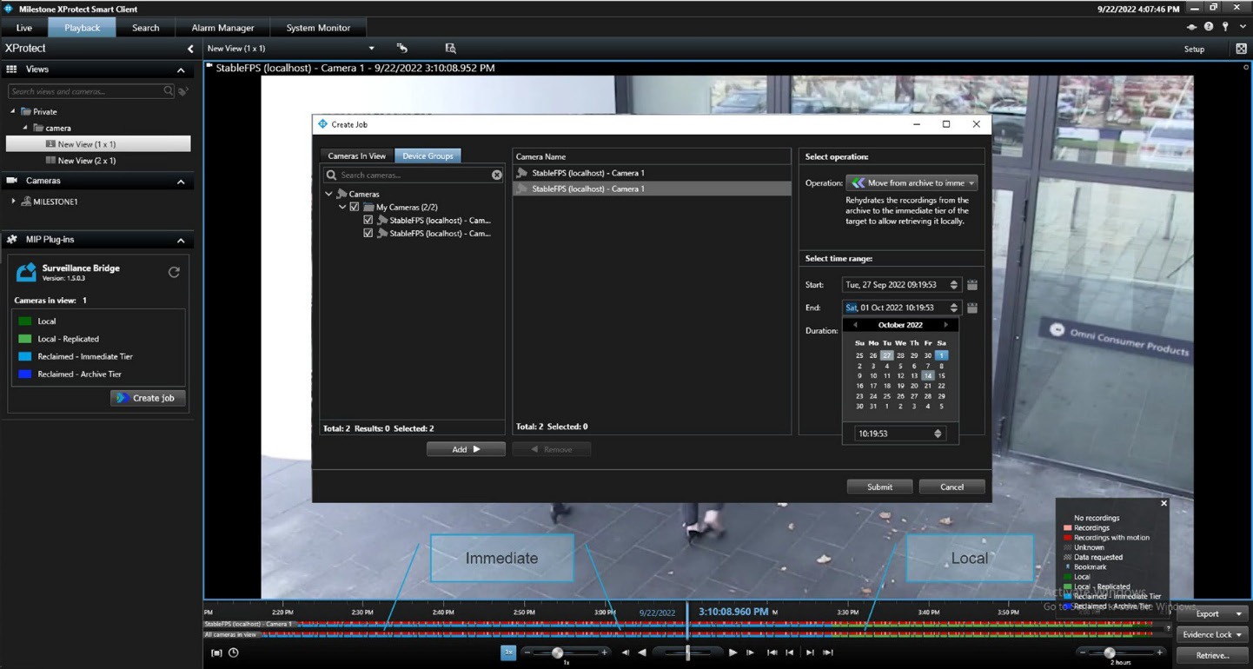Clear the camera search box in Create Job
The height and width of the screenshot is (669, 1253).
(497, 175)
